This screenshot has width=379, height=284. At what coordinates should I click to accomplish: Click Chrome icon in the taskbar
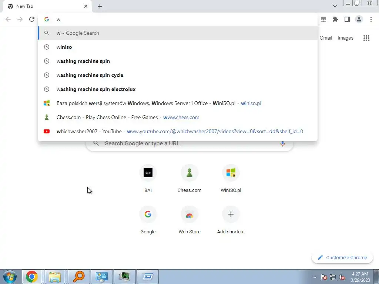(x=32, y=277)
